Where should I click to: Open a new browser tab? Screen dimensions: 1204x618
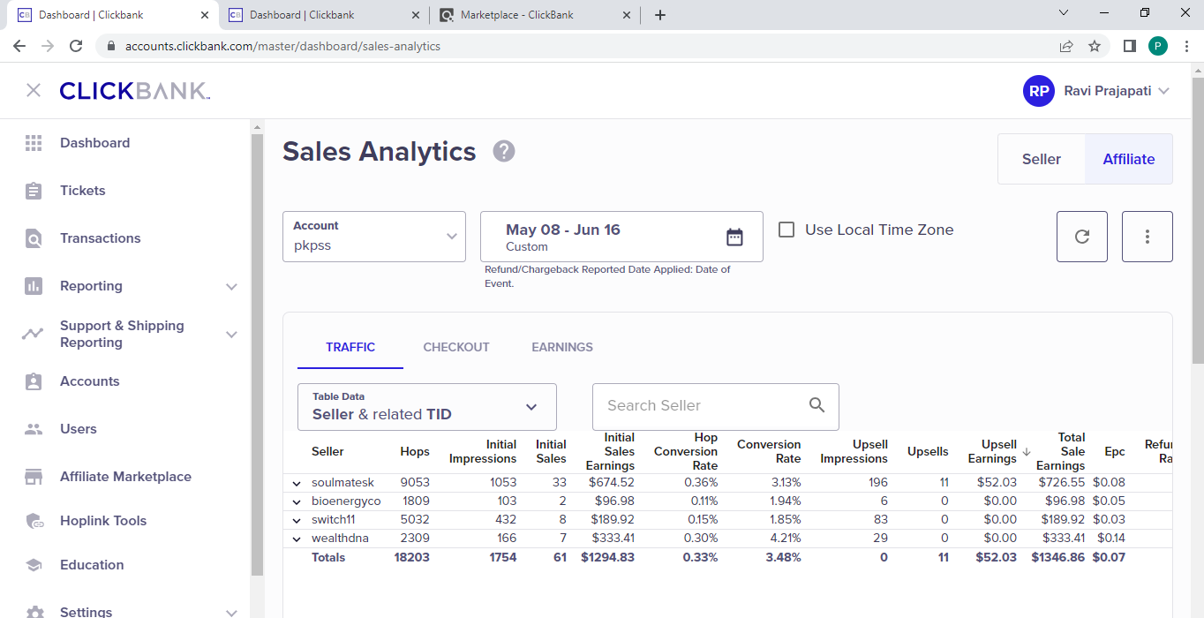(660, 15)
